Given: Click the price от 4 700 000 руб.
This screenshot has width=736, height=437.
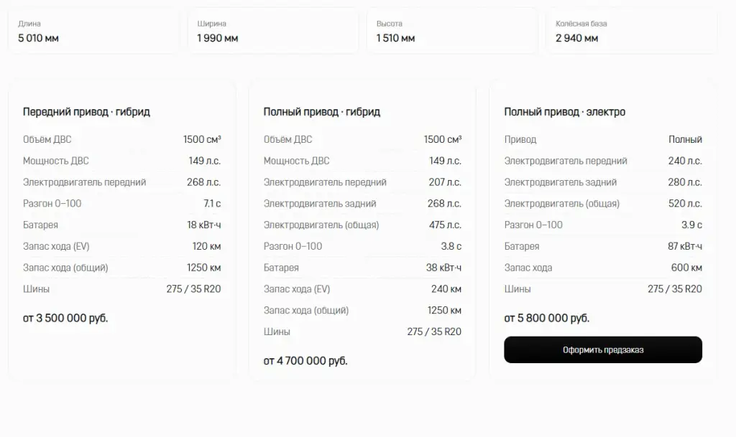Looking at the screenshot, I should [305, 361].
